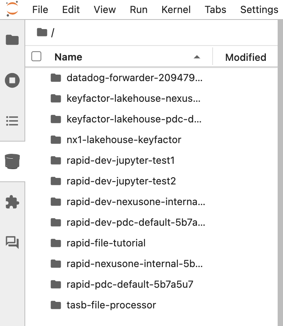Viewport: 283px width, 326px height.
Task: Click folder icon beside rapid-file-tutorial
Action: tap(56, 243)
